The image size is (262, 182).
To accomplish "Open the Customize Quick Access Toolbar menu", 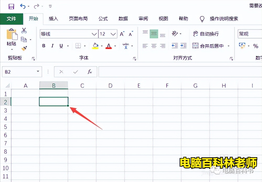I will (x=50, y=6).
